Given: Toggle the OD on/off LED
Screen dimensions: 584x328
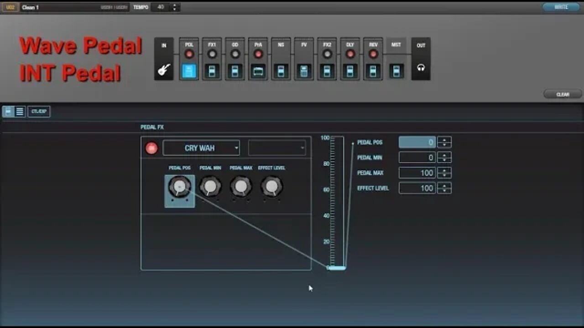Looking at the screenshot, I should point(235,54).
